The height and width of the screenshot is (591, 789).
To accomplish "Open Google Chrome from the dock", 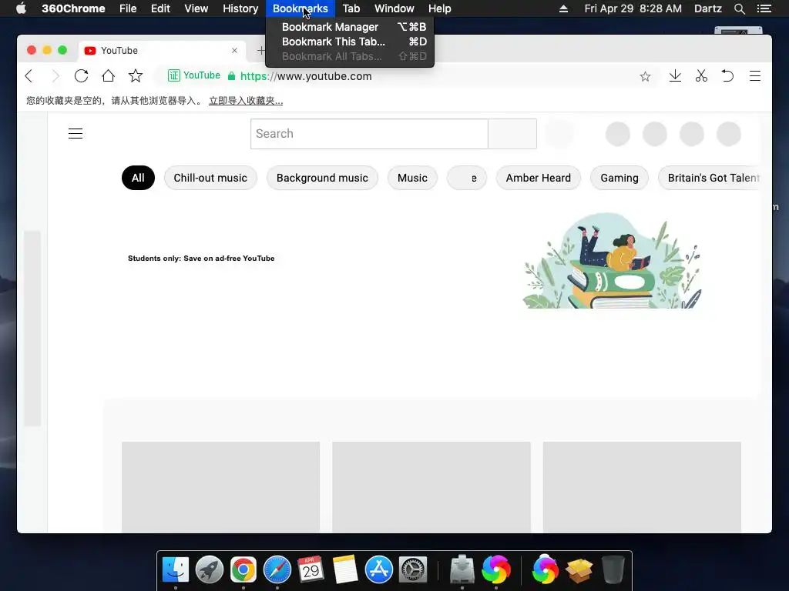I will point(243,569).
